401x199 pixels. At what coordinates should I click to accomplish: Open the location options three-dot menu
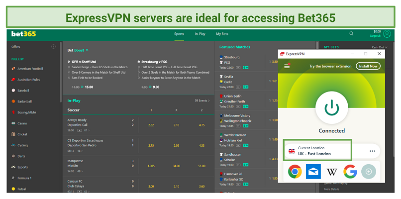click(372, 151)
